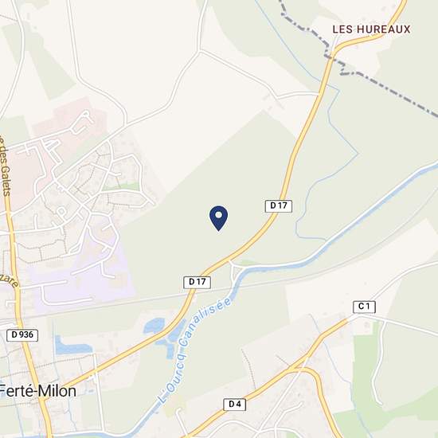Click the L'Ourcq Canalisée river label
Viewport: 438px width, 438px height.
click(196, 350)
